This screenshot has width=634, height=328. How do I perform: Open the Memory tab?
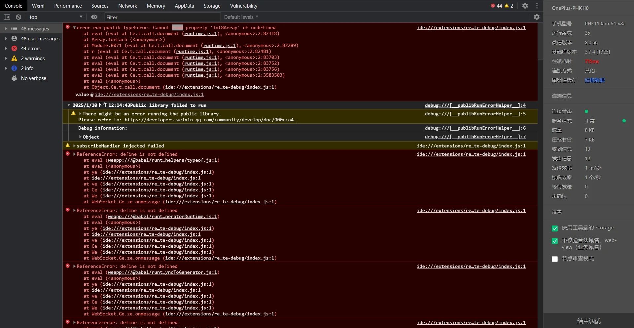tap(156, 6)
